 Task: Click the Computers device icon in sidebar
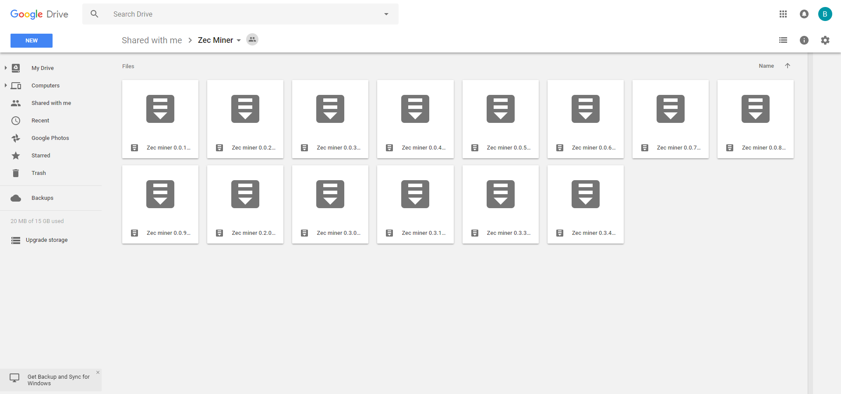coord(16,86)
